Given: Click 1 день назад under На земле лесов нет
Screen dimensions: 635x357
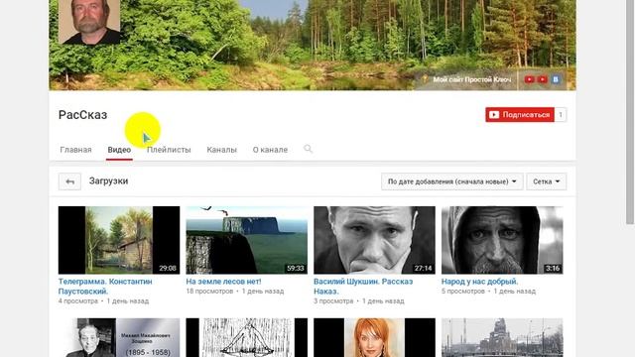Looking at the screenshot, I should click(x=263, y=292).
